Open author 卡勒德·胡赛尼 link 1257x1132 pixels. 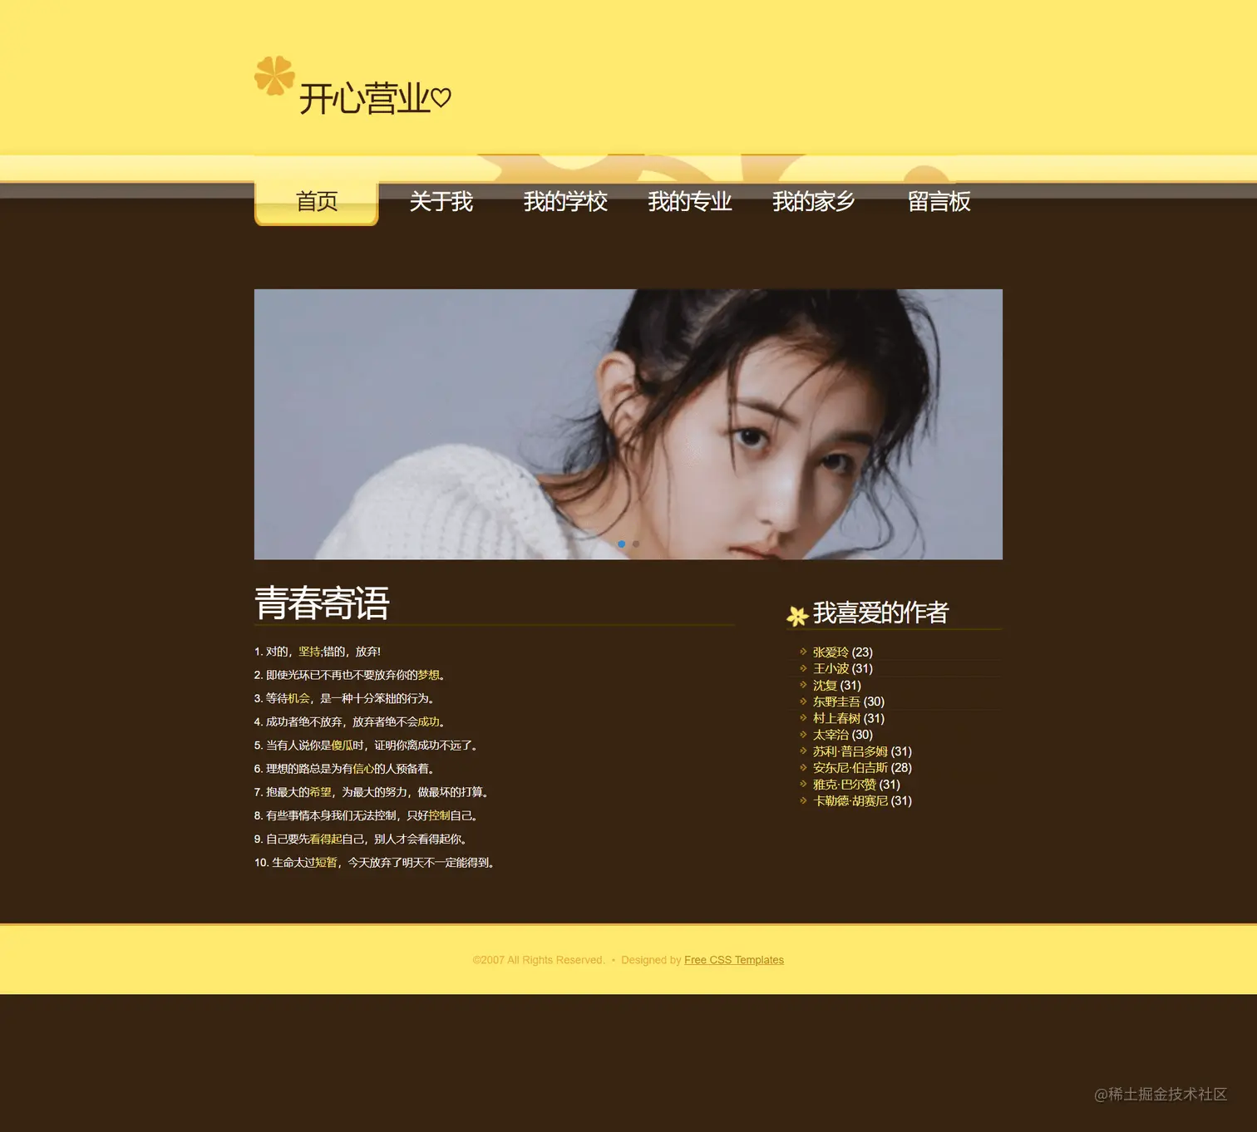[850, 801]
